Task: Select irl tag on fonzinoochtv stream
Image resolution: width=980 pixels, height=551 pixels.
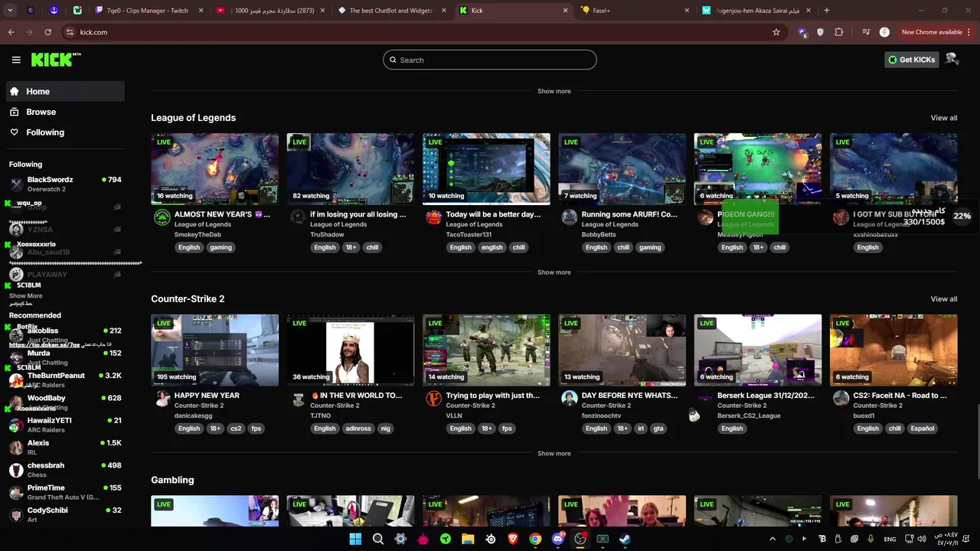Action: [641, 429]
